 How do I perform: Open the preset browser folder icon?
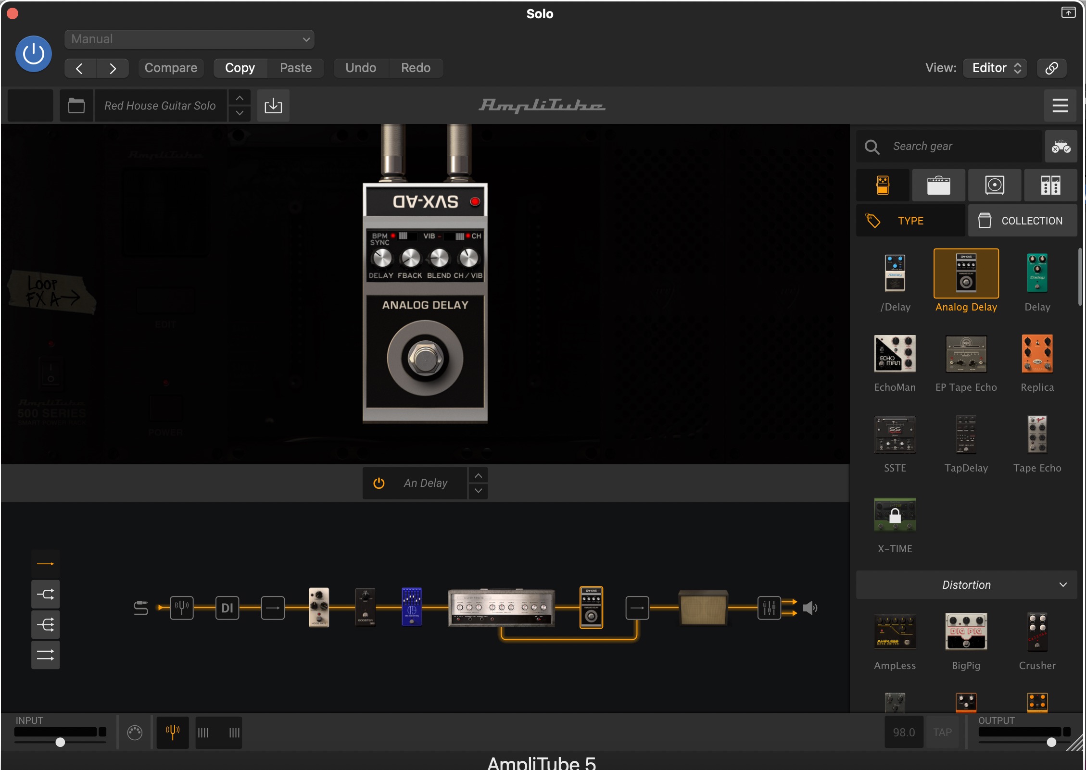pyautogui.click(x=76, y=106)
